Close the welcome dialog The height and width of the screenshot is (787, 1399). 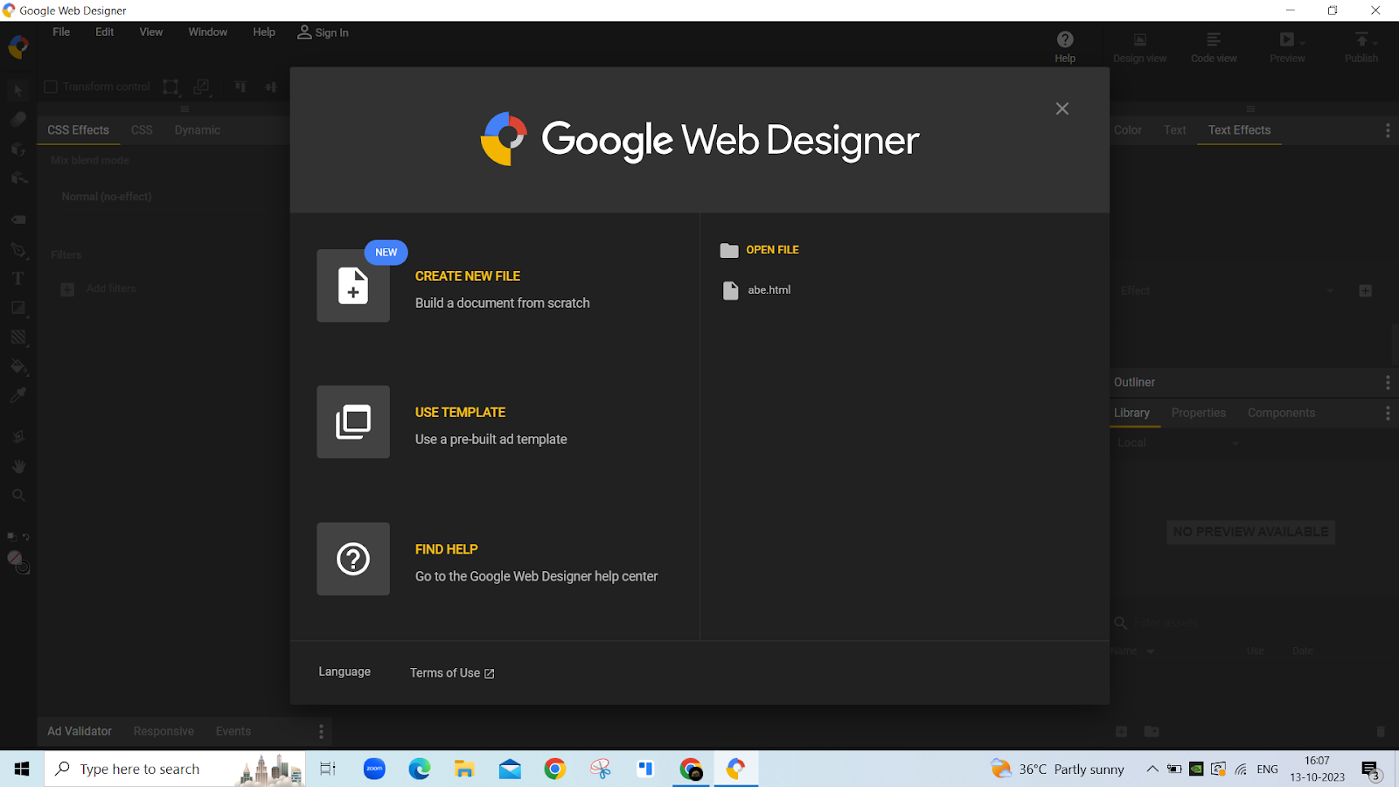1061,108
